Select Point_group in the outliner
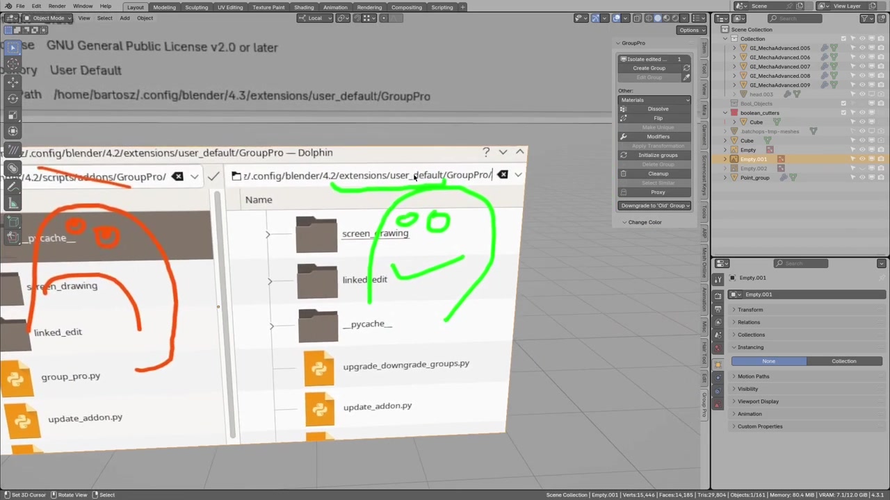 click(754, 178)
